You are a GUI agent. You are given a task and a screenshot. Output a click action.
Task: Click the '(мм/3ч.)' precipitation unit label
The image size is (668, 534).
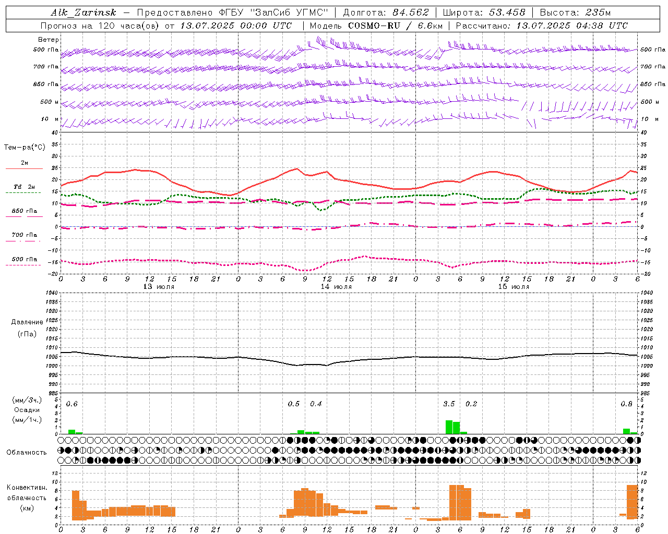(x=27, y=400)
